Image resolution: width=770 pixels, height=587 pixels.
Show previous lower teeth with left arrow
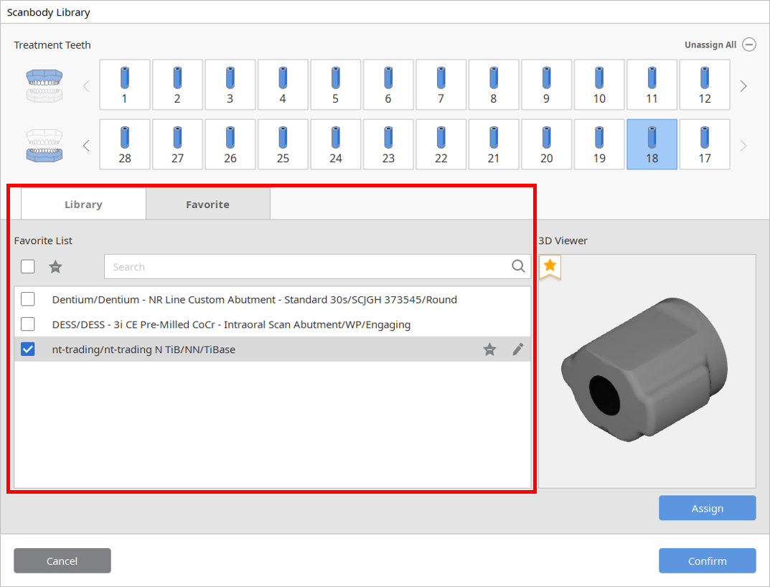click(86, 146)
